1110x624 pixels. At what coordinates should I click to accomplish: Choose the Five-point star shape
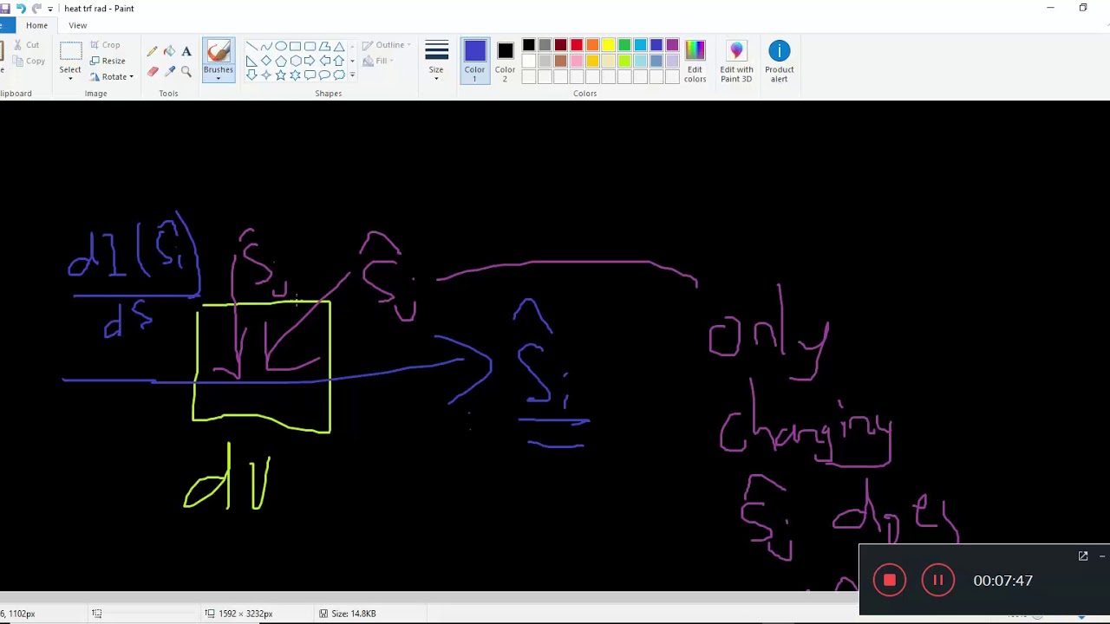pyautogui.click(x=281, y=75)
